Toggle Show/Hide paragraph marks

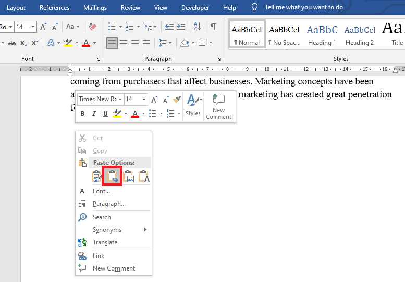213,27
